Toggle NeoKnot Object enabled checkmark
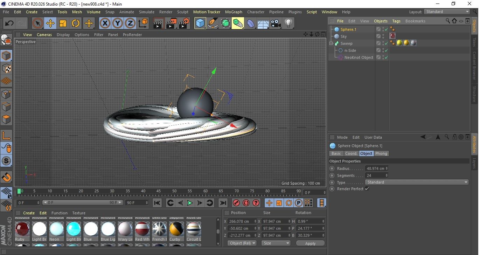The height and width of the screenshot is (255, 480). [x=387, y=57]
